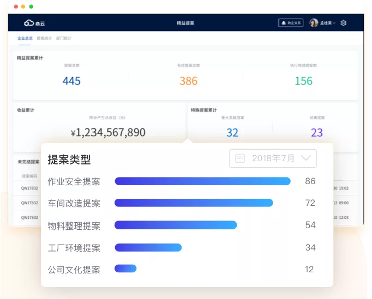Click the chevron beside 2018年7月
This screenshot has height=299, width=372.
pos(306,158)
